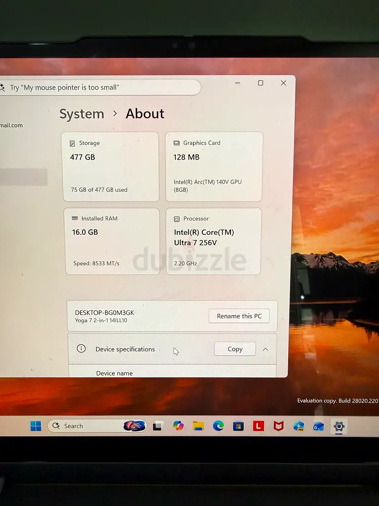The width and height of the screenshot is (379, 506).
Task: Open Outlook from the taskbar
Action: pyautogui.click(x=318, y=426)
